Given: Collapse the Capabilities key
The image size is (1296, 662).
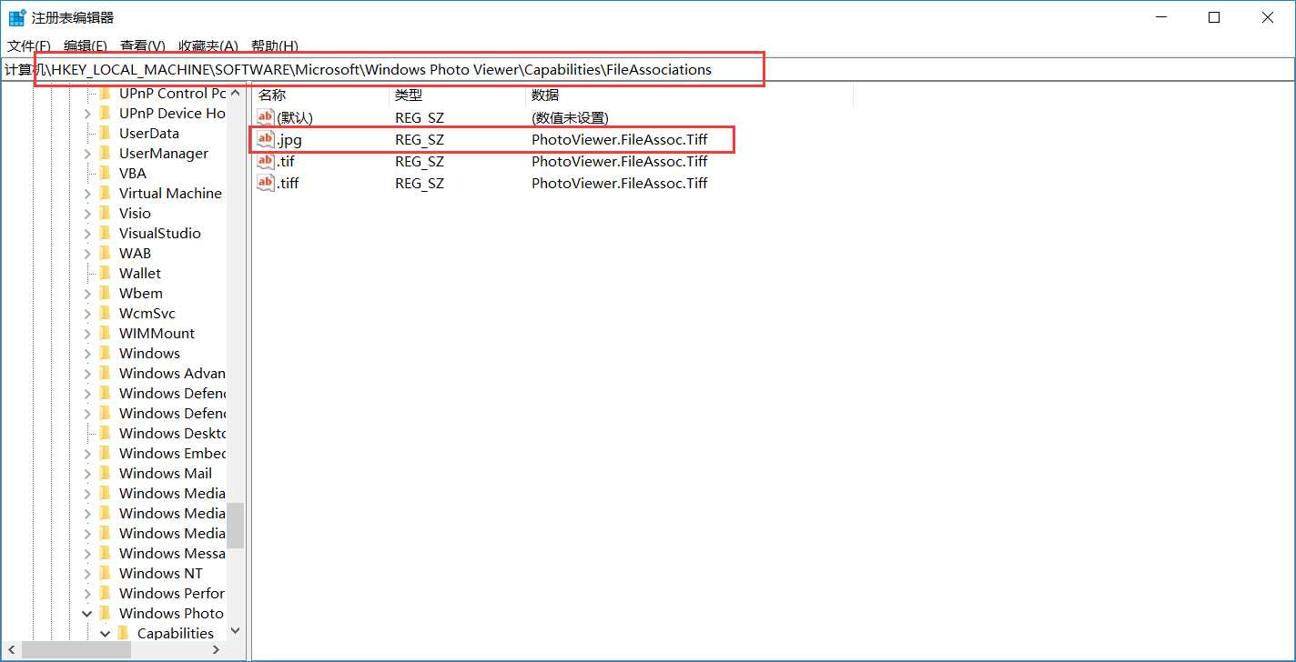Looking at the screenshot, I should pos(106,634).
